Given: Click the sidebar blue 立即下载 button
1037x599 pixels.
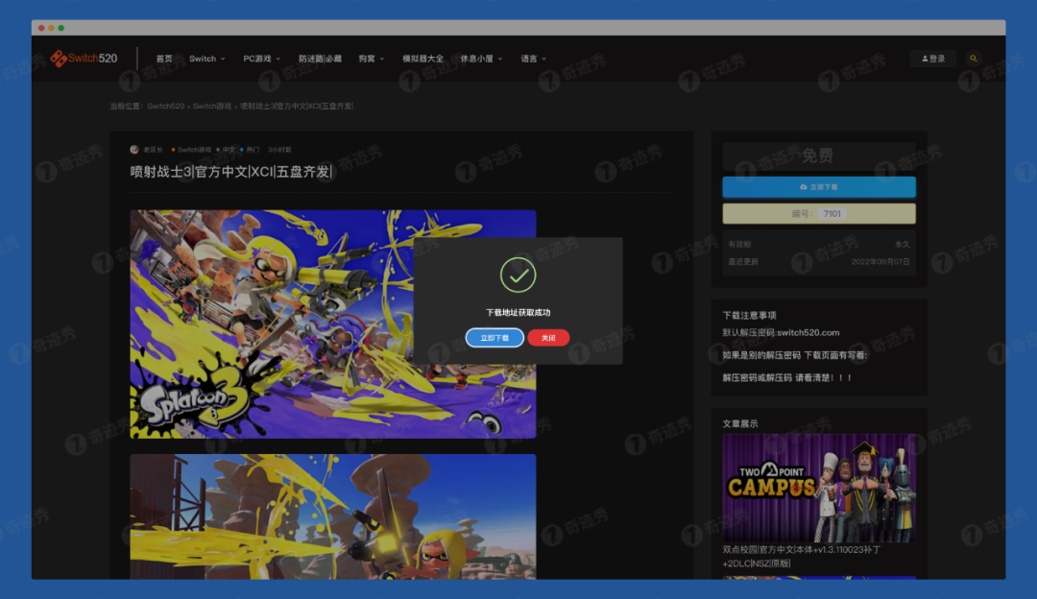Looking at the screenshot, I should 819,187.
